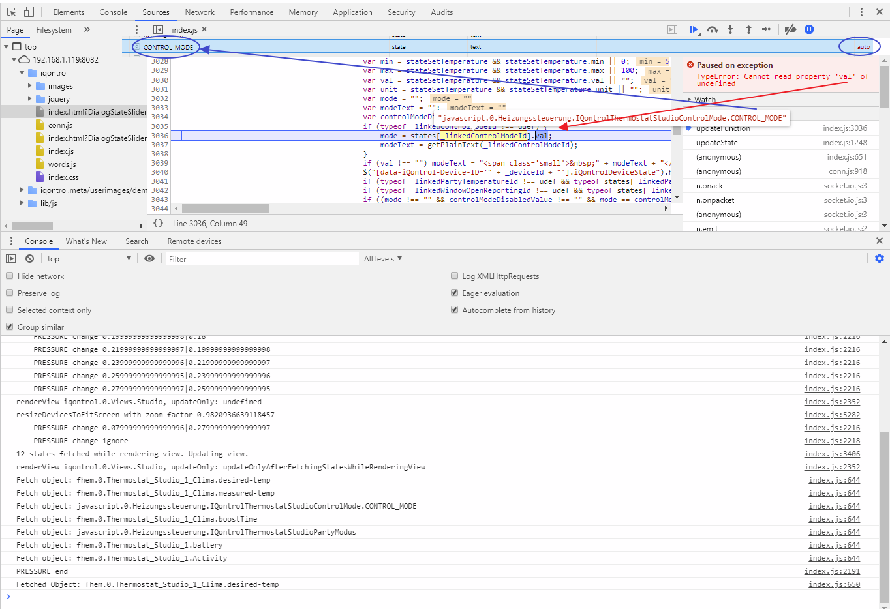The height and width of the screenshot is (609, 890).
Task: Open the Elements tab
Action: (x=69, y=12)
